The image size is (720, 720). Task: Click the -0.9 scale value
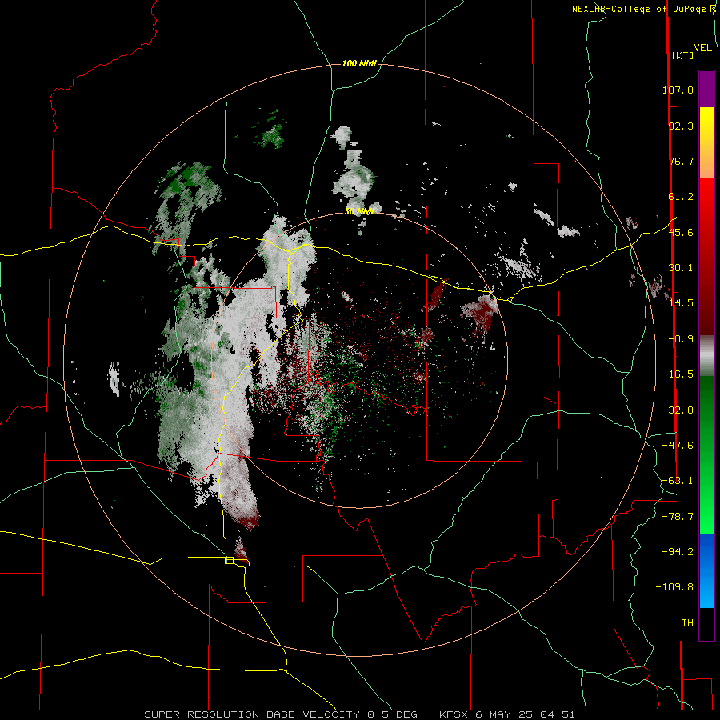(681, 339)
